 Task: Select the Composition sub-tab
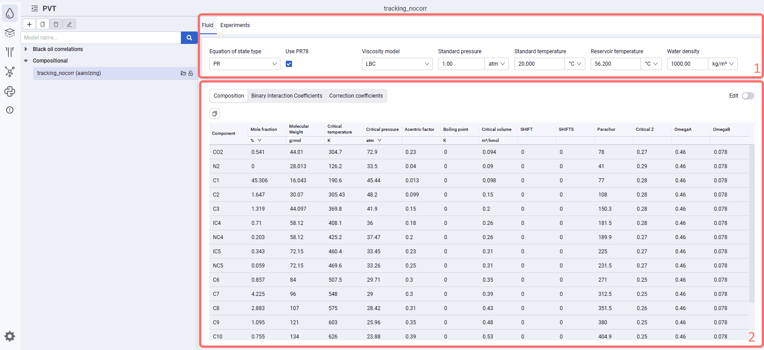tap(229, 96)
